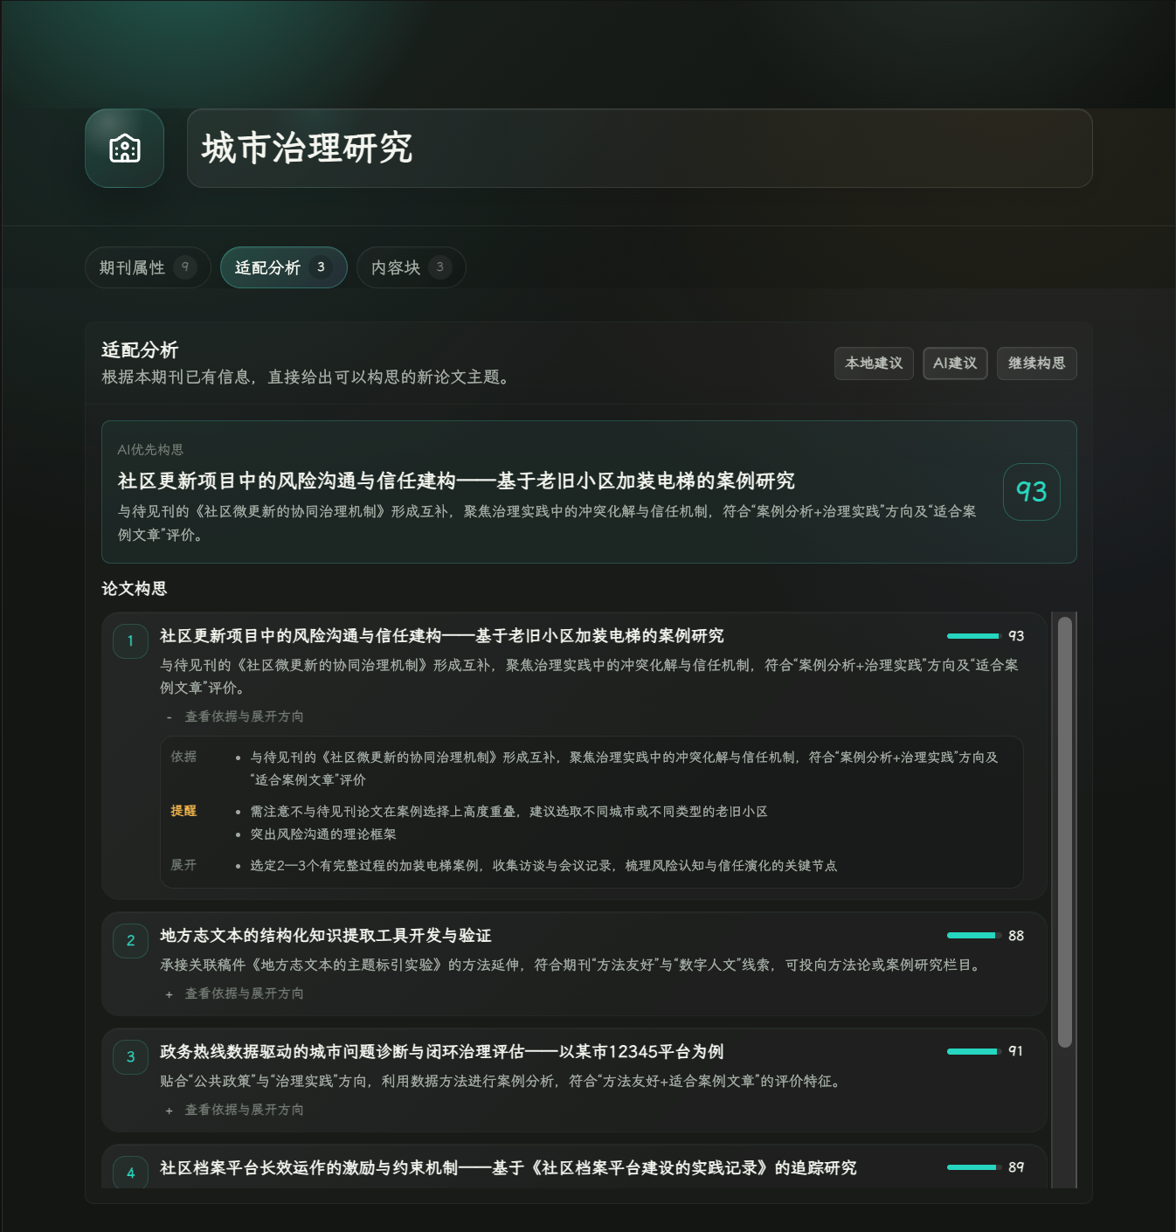This screenshot has width=1176, height=1232.
Task: Click the 依据 label in idea details
Action: pos(183,757)
